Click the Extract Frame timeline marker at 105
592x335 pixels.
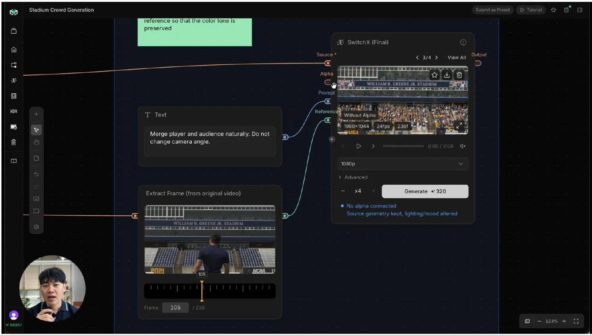click(x=202, y=291)
